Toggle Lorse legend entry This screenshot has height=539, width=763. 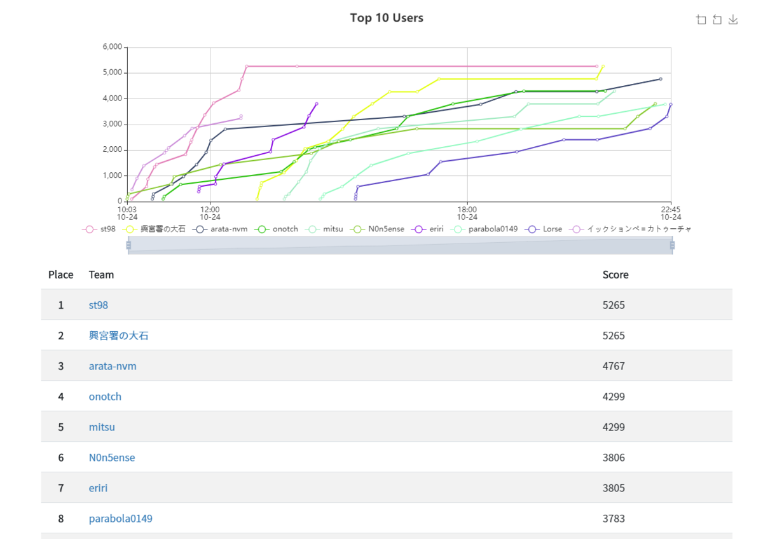pos(543,229)
